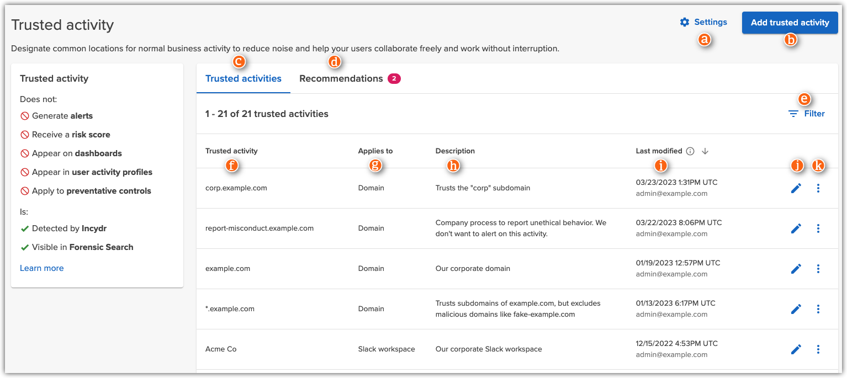The width and height of the screenshot is (847, 378).
Task: Open Settings using the gear icon
Action: pyautogui.click(x=685, y=22)
